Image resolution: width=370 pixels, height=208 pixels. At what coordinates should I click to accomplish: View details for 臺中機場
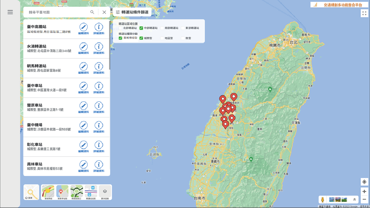[99, 127]
